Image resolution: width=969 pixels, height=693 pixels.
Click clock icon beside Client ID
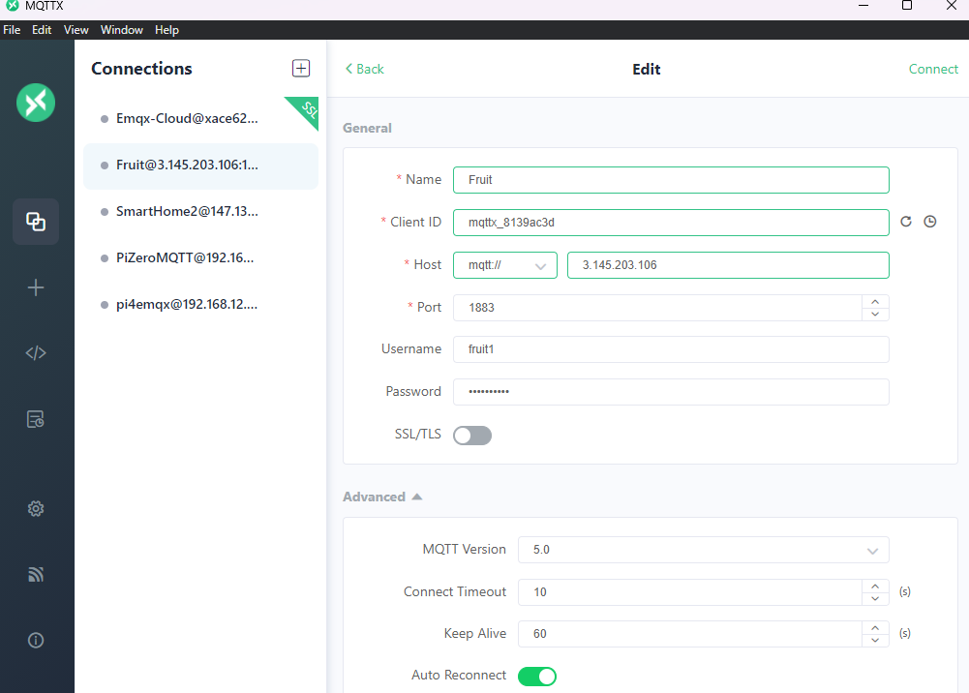pos(930,222)
